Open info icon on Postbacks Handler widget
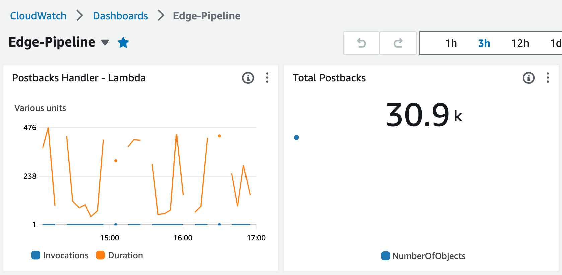Screen dimensions: 562x275 click(x=248, y=78)
